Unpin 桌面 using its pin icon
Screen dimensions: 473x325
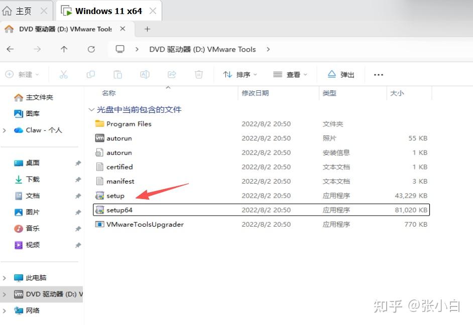tap(78, 163)
